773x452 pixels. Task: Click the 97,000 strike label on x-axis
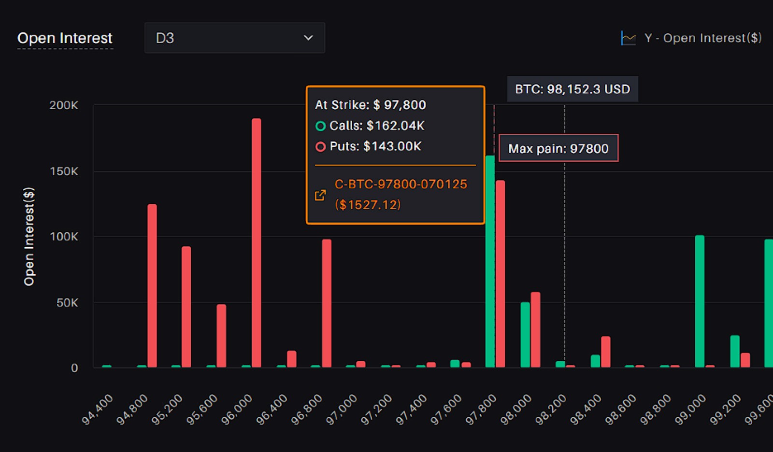pos(342,410)
